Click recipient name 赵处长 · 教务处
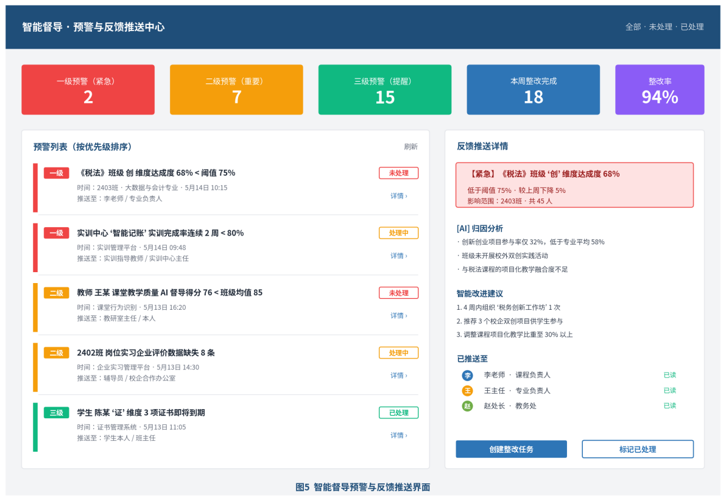The image size is (726, 501). 510,406
